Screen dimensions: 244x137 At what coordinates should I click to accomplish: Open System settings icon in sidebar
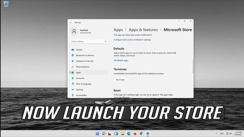click(x=73, y=50)
